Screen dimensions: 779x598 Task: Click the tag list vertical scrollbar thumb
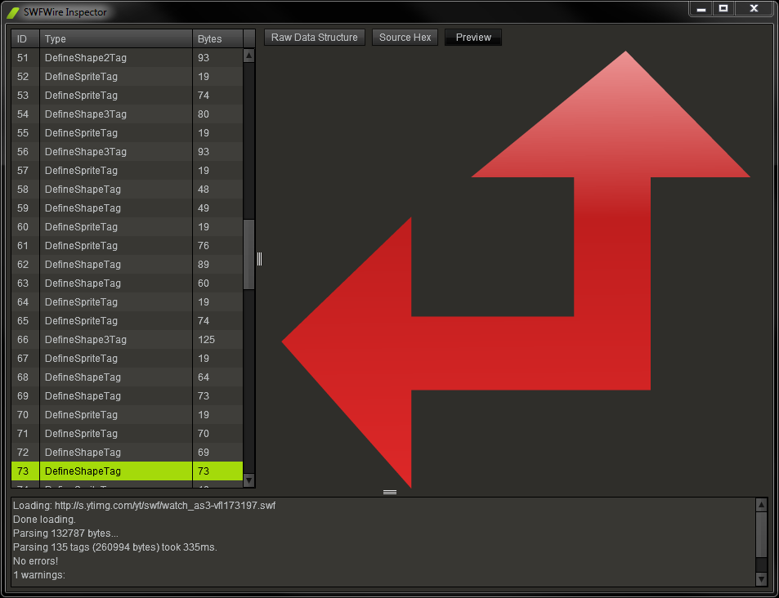[x=248, y=254]
